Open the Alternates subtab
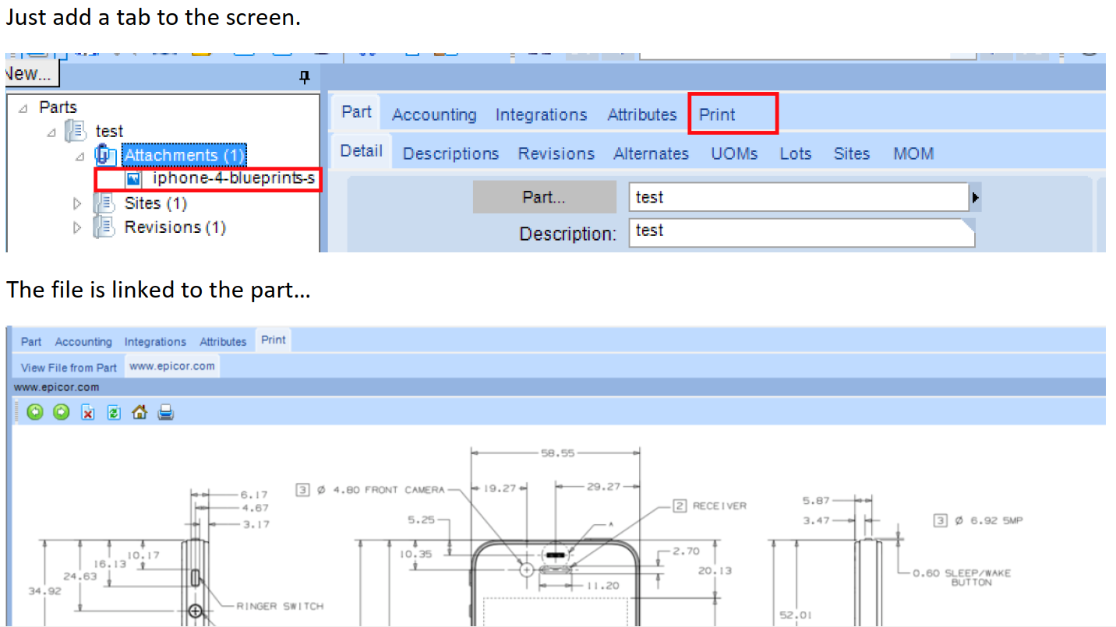Image resolution: width=1116 pixels, height=627 pixels. pyautogui.click(x=651, y=154)
